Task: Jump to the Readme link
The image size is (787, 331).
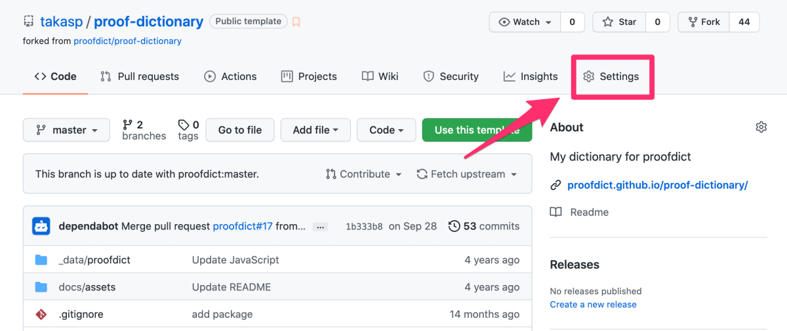Action: [589, 212]
